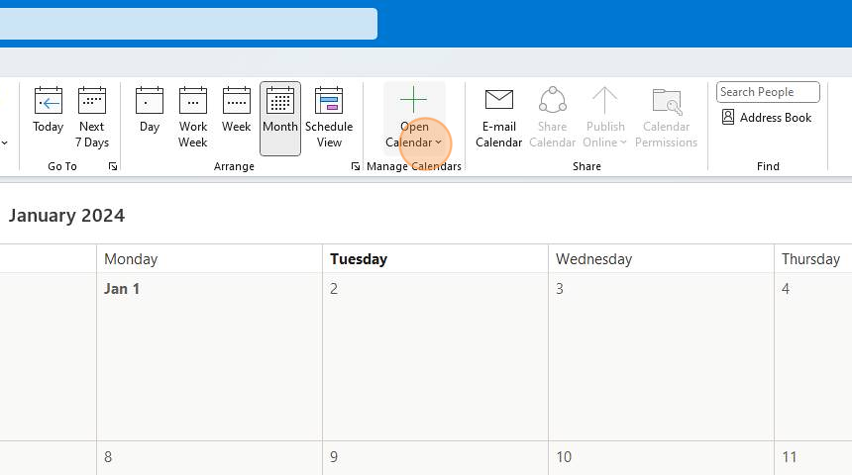Open the Publish Online menu
This screenshot has height=475, width=852.
click(x=604, y=118)
